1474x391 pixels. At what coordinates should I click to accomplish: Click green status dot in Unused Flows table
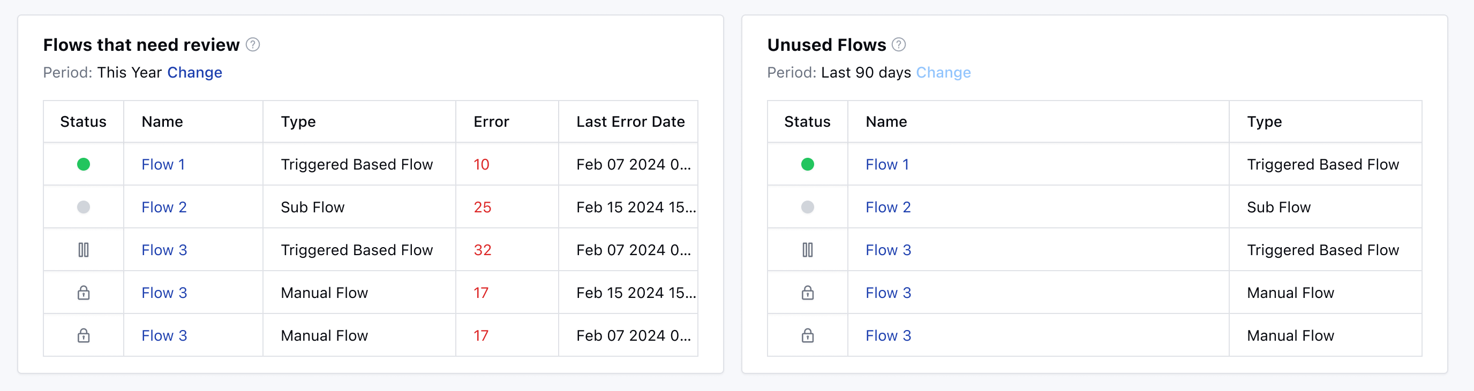(x=807, y=165)
